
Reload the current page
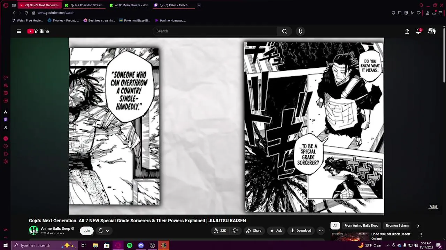26,13
